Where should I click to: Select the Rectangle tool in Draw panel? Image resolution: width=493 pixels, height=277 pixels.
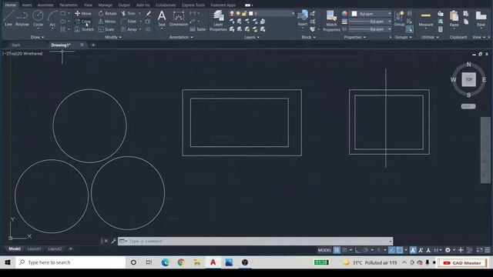coord(63,14)
